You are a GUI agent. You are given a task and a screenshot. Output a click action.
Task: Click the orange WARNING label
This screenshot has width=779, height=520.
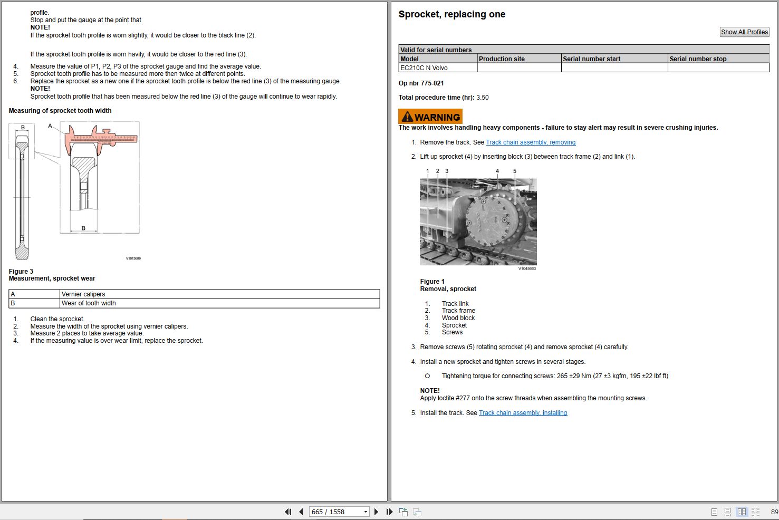point(430,117)
